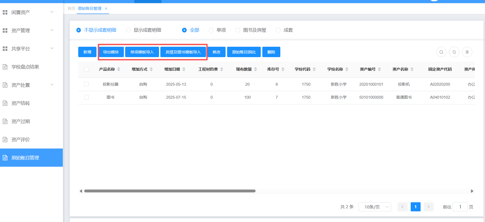Click the search magnifier icon
Viewport: 485px width, 222px height.
click(x=441, y=52)
